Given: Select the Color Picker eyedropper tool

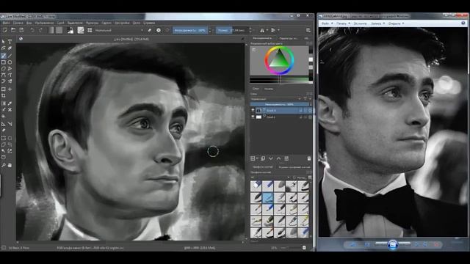Looking at the screenshot, I should point(10,103).
